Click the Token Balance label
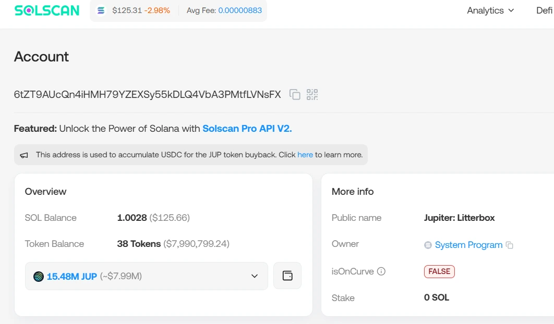This screenshot has width=554, height=324. (x=54, y=244)
